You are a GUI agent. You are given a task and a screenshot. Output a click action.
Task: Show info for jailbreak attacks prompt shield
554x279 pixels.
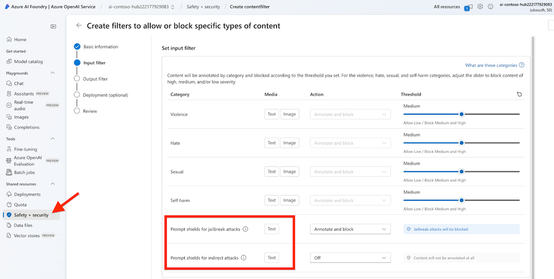(246, 229)
